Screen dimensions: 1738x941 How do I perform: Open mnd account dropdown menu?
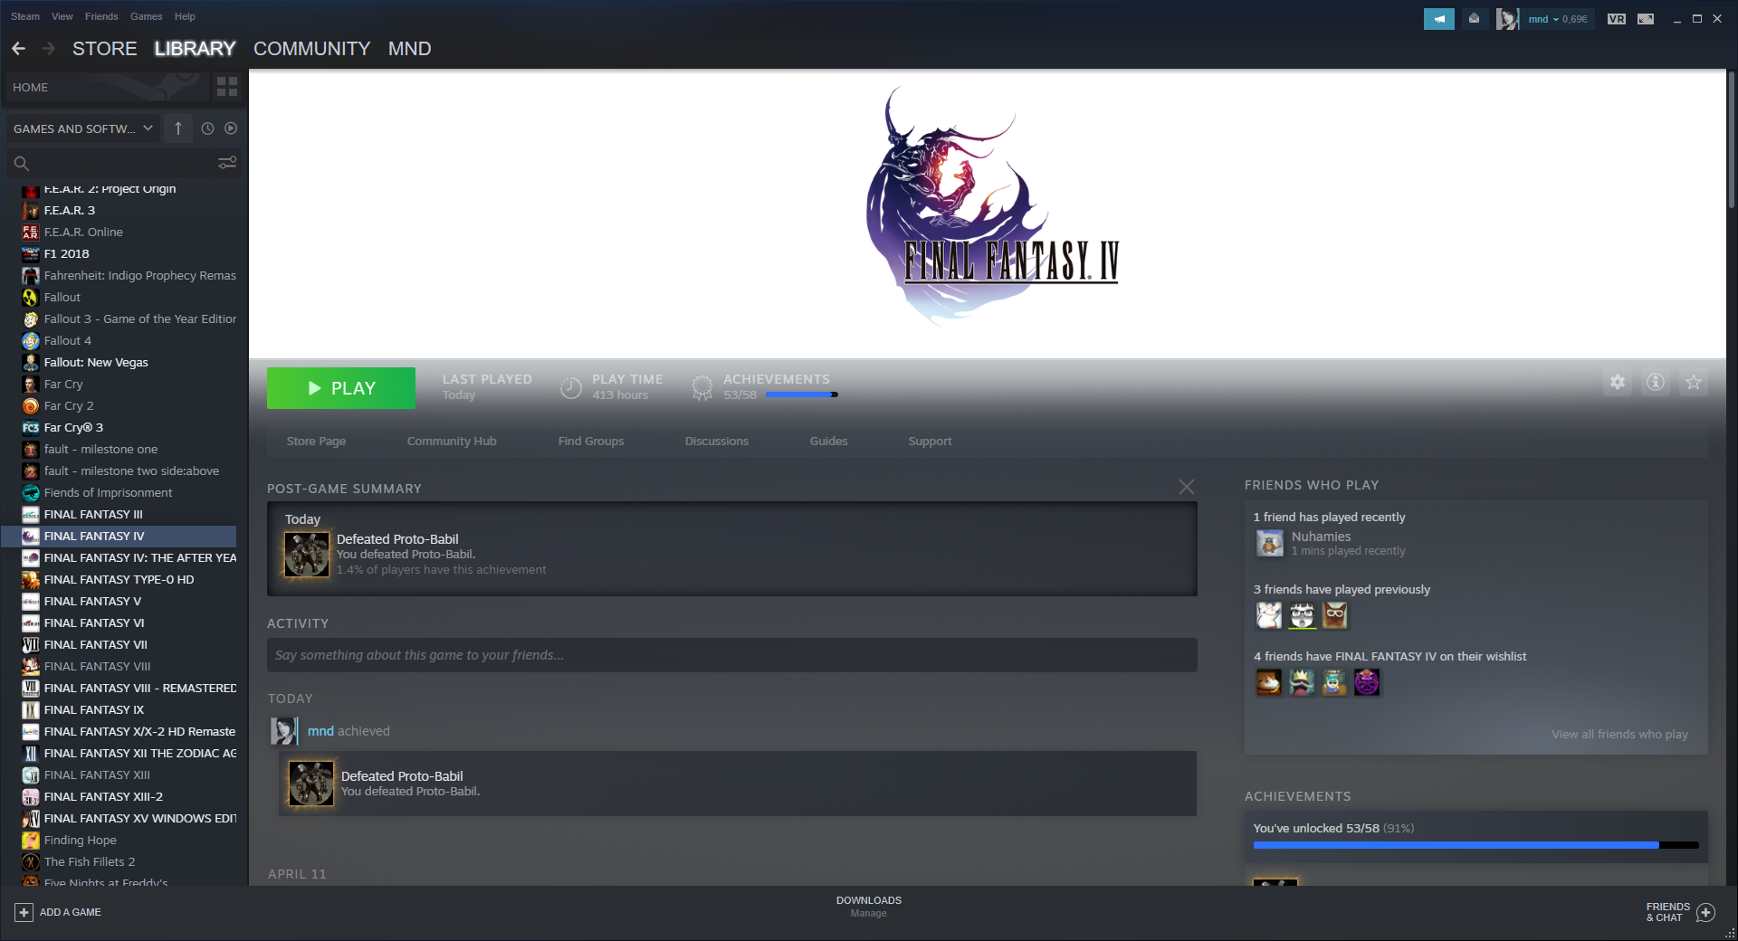click(1557, 19)
